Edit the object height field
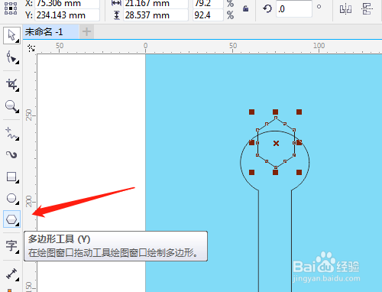This screenshot has width=382, height=292. (x=156, y=15)
